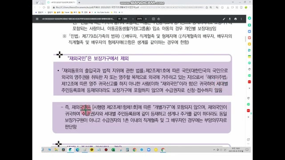Open the YouTube Studio bookmark
This screenshot has width=285, height=160.
(102, 12)
